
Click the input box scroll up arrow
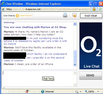(75, 73)
